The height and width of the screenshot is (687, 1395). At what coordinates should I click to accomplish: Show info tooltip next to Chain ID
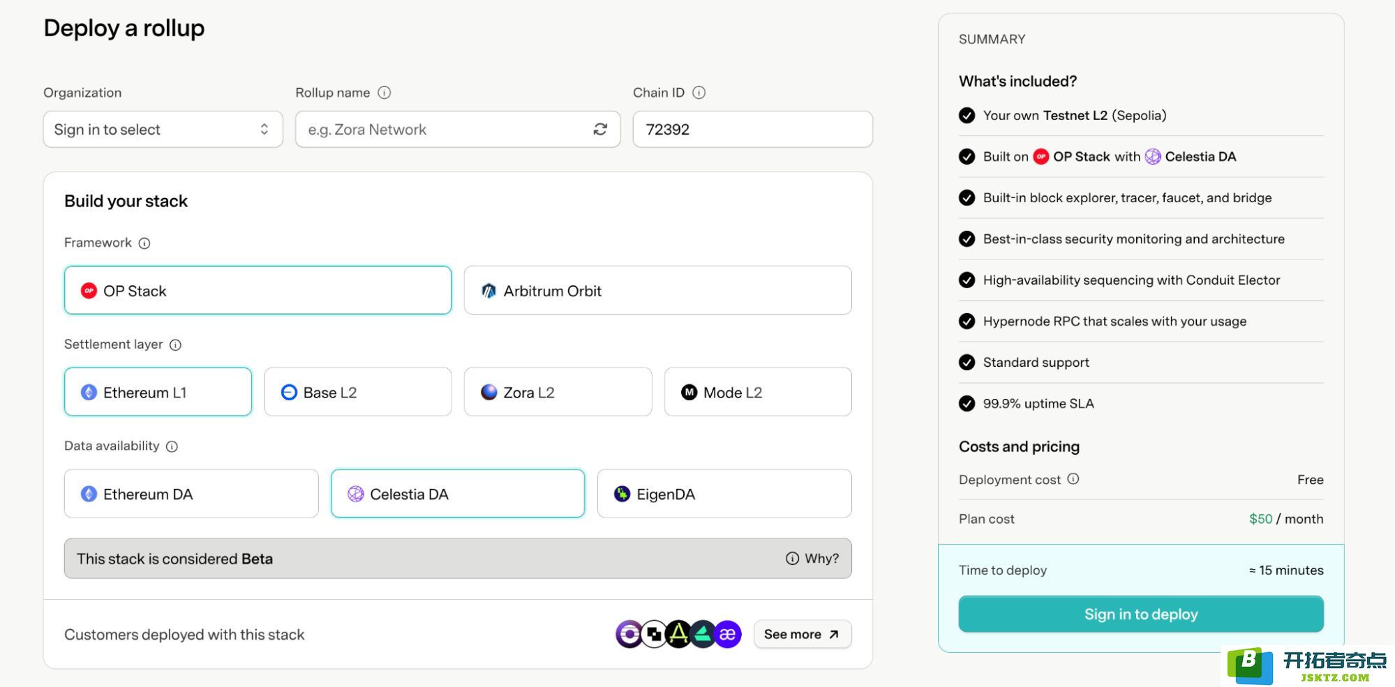point(699,93)
